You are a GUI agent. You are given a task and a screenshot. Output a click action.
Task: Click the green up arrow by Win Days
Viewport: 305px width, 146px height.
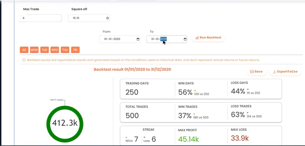pyautogui.click(x=195, y=90)
